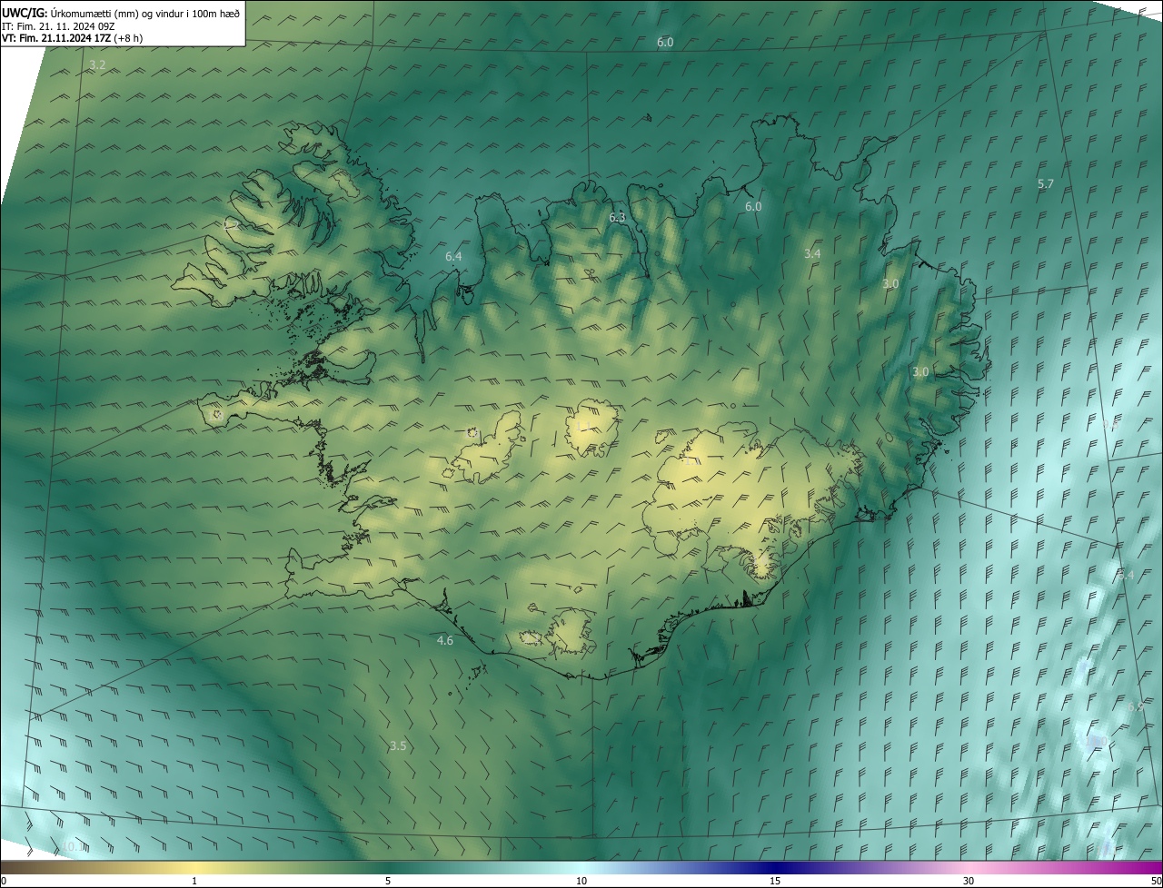Screen dimensions: 1163x888
Task: Click the "6.3" value label on the map
Action: pyautogui.click(x=617, y=217)
